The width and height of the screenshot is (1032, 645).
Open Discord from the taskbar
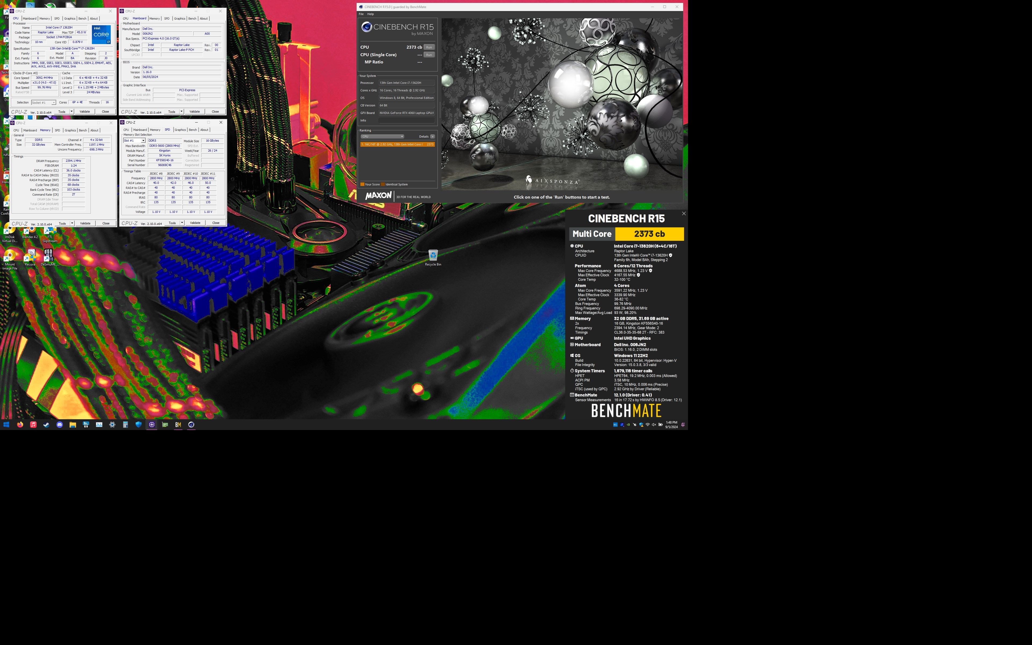point(60,424)
